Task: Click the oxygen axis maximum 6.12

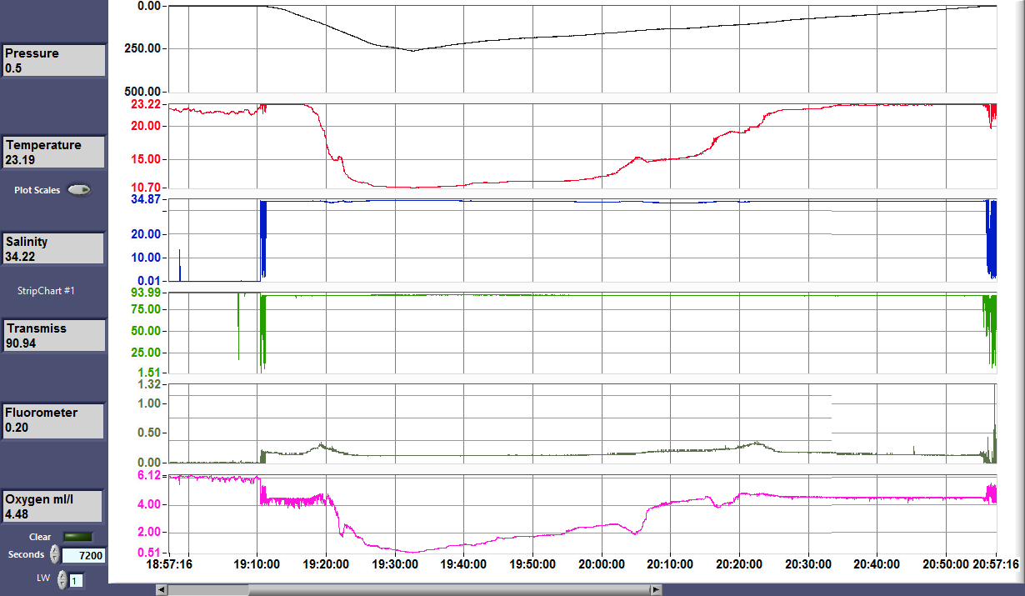Action: point(148,475)
